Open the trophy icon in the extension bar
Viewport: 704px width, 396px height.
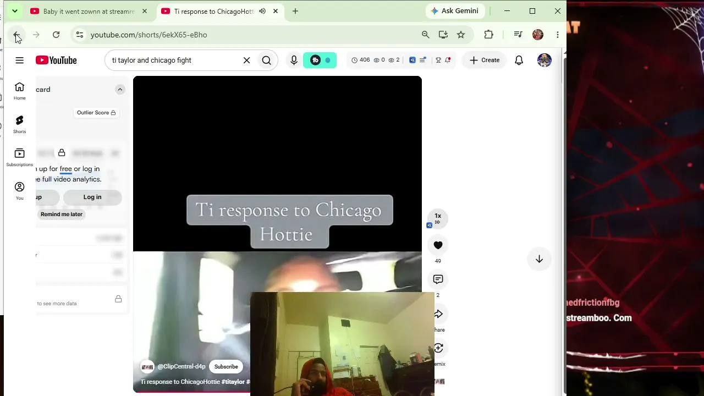point(438,60)
